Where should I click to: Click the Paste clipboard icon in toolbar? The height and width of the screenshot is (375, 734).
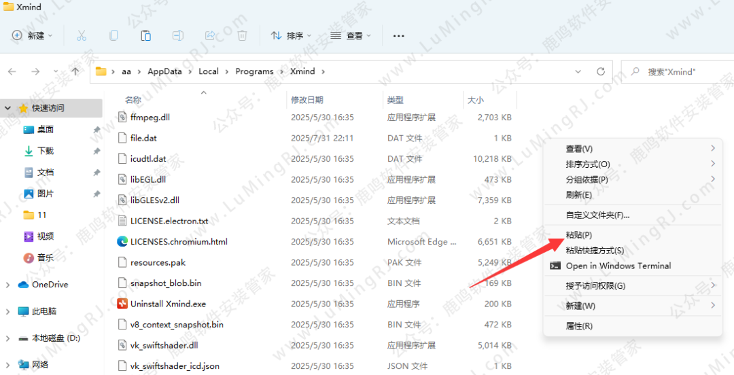145,35
